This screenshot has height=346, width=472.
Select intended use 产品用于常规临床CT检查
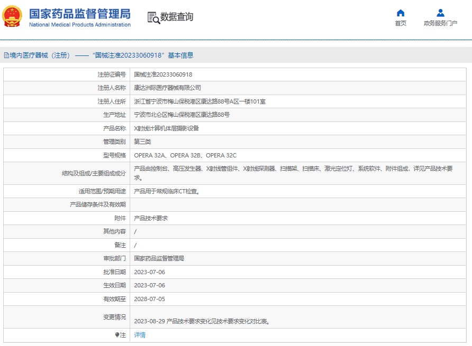point(167,191)
